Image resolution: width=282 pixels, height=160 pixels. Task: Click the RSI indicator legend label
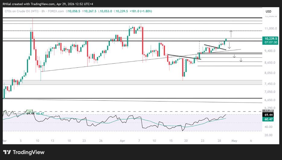[x=14, y=114]
